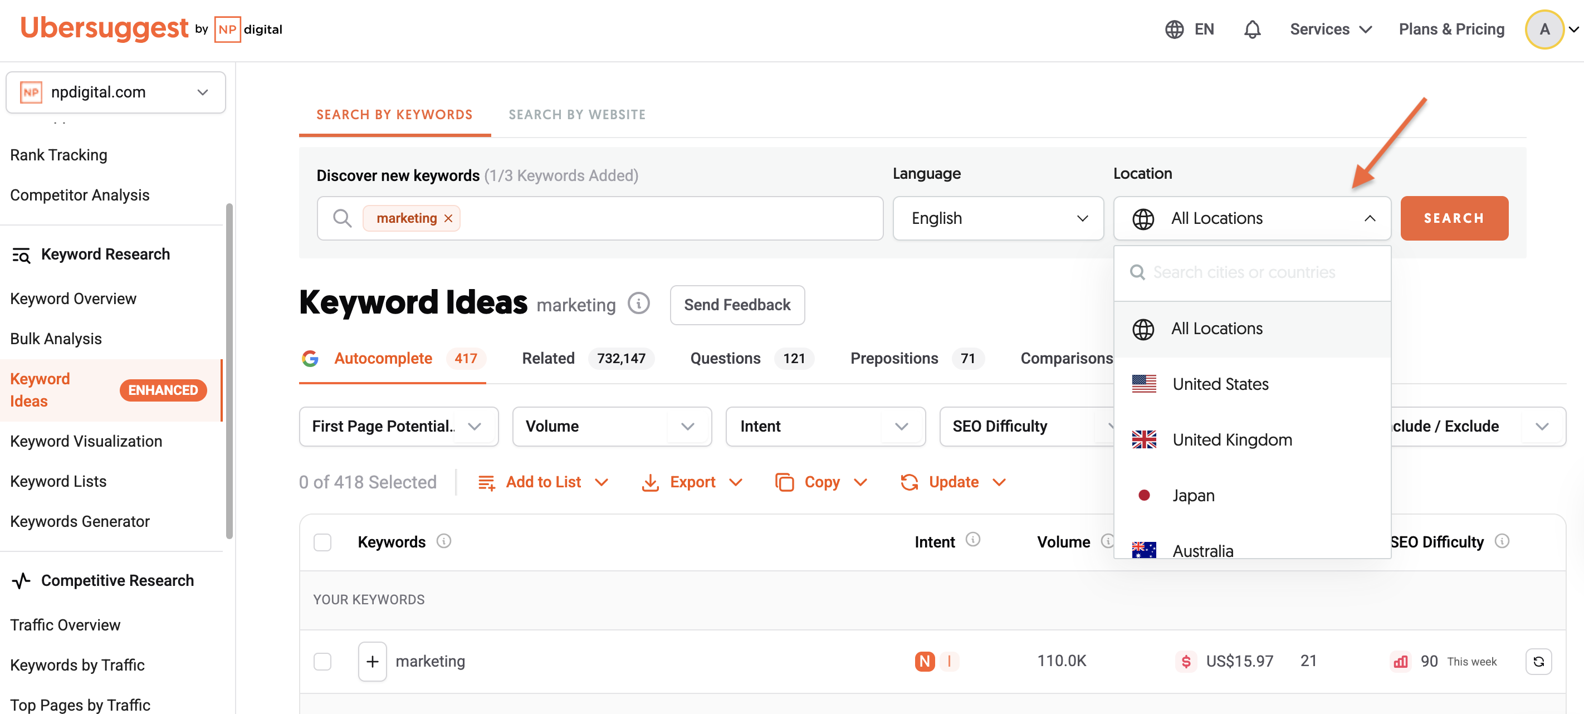Click the Update refresh icon

(x=910, y=483)
